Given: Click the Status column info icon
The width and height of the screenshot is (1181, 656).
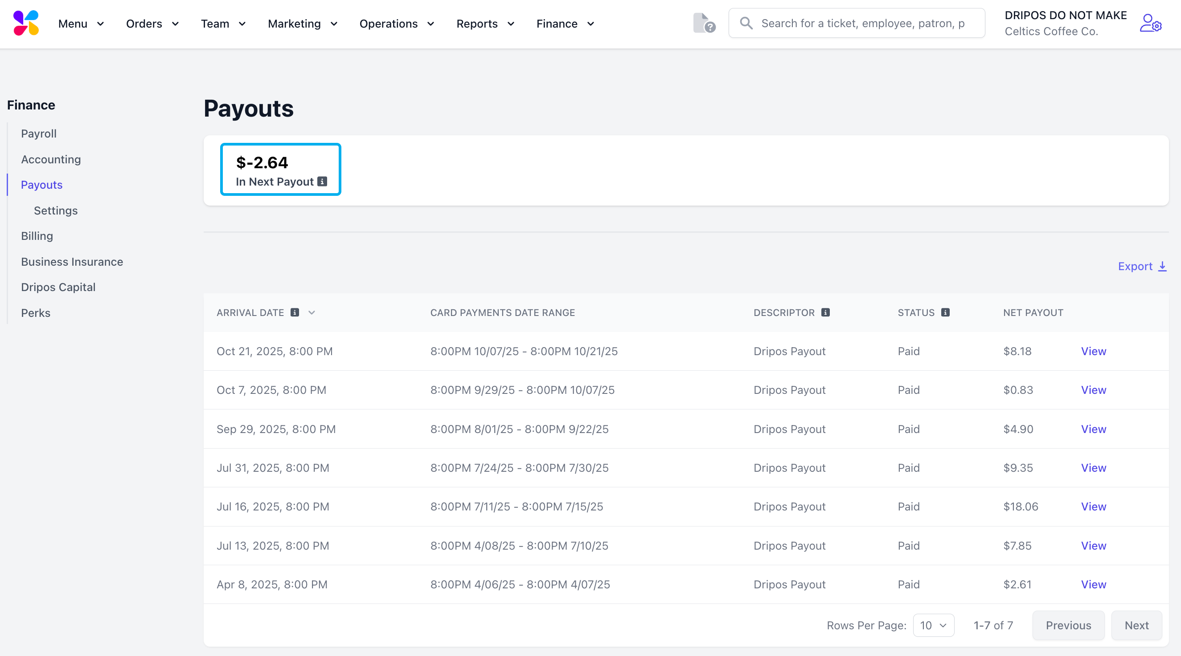Looking at the screenshot, I should click(945, 313).
